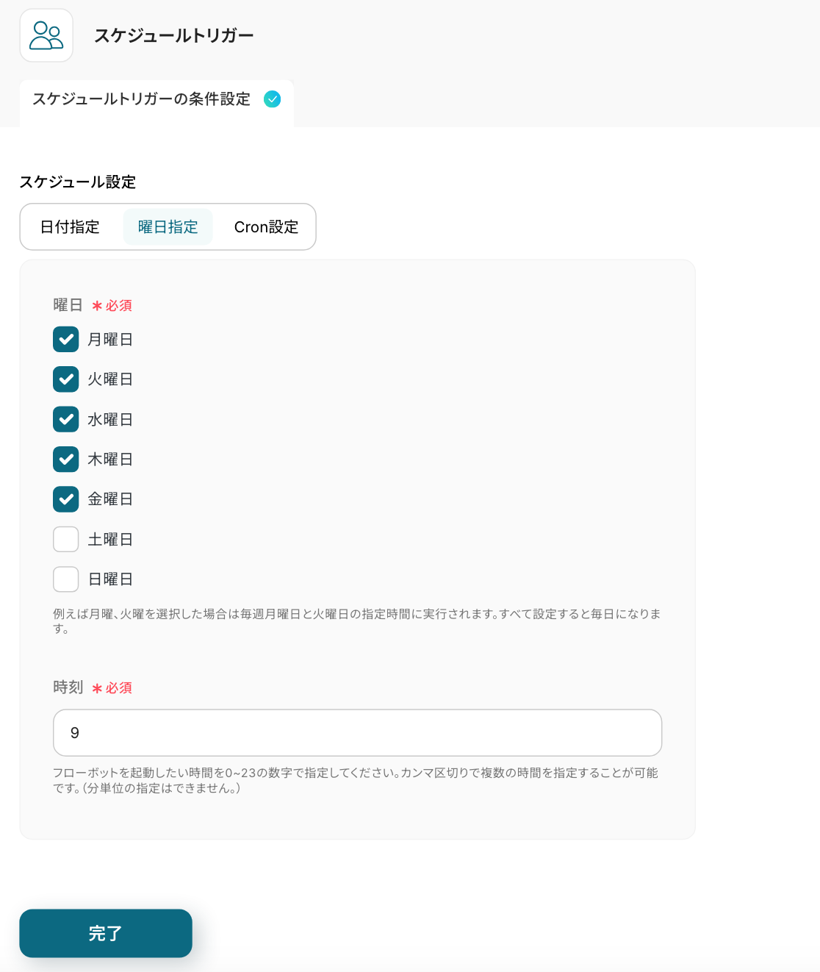Uncheck the 火曜日 checkbox

tap(66, 379)
